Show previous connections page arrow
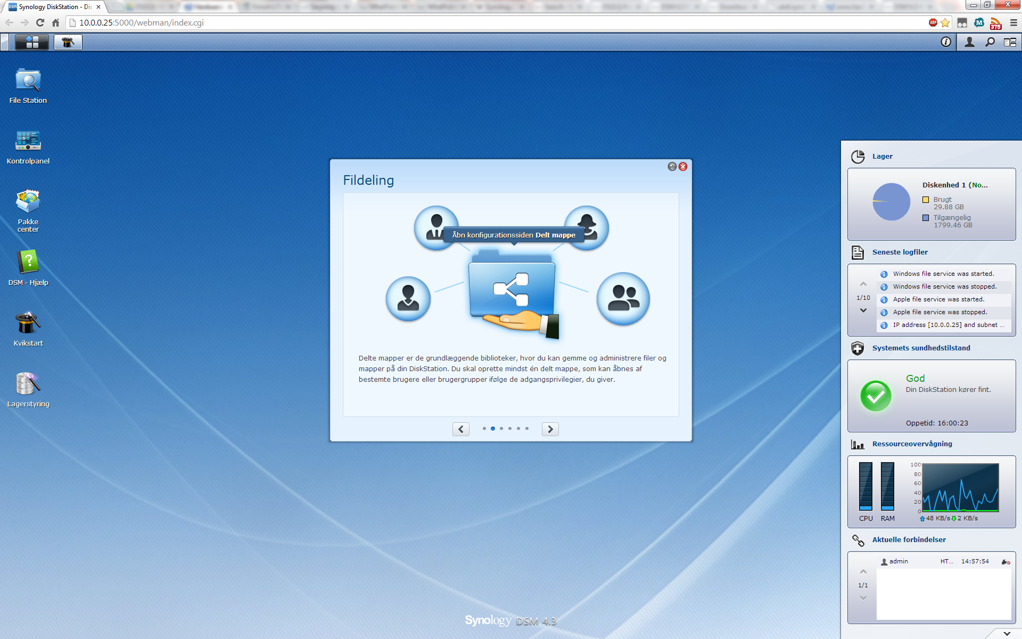The width and height of the screenshot is (1022, 639). coord(863,571)
